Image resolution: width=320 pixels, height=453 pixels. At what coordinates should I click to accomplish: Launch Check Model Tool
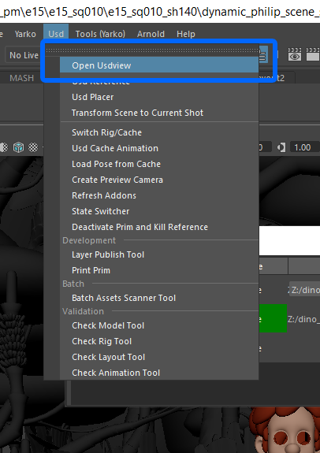click(159, 325)
